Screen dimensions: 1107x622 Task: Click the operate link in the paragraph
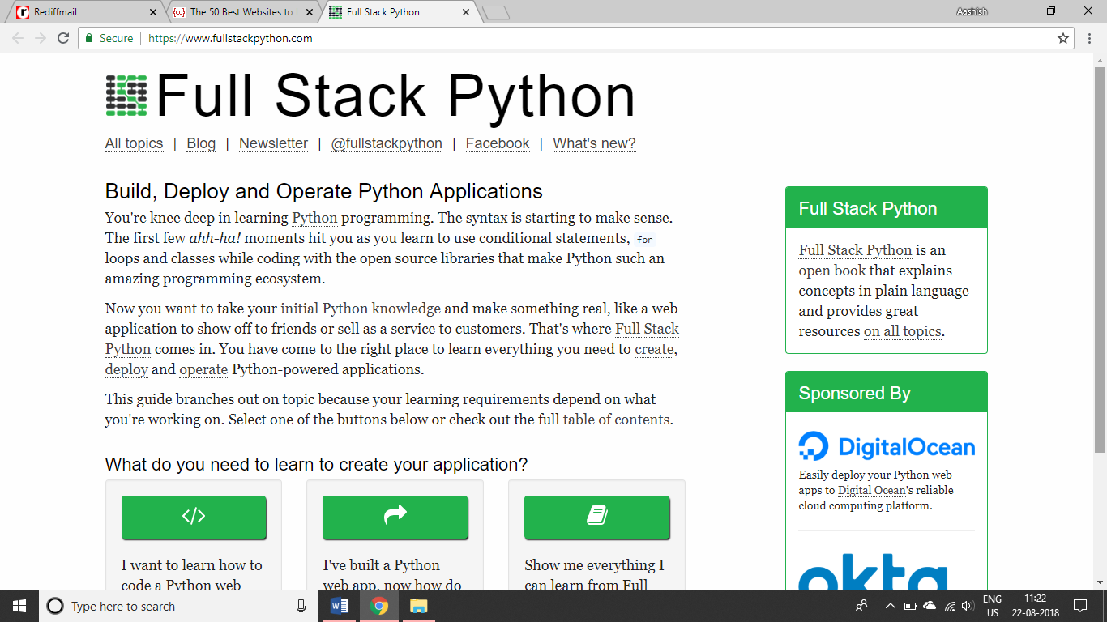[203, 369]
